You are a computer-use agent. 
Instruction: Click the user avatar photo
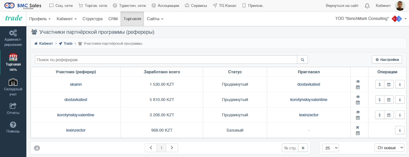pyautogui.click(x=400, y=5)
